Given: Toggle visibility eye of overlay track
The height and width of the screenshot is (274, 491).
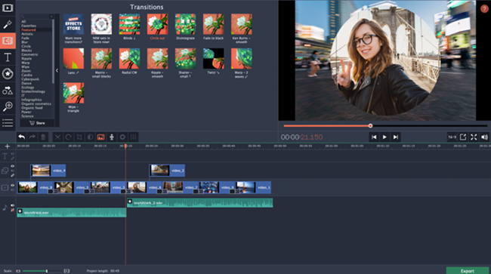Looking at the screenshot, I should coord(13,166).
